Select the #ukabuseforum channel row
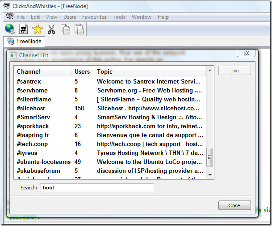Image resolution: width=272 pixels, height=226 pixels. (x=110, y=171)
